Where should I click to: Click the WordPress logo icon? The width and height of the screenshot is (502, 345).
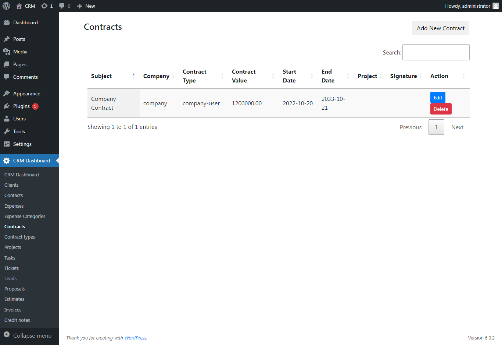(6, 6)
